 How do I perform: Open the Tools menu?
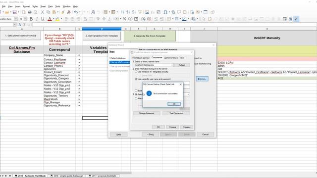[57, 6]
